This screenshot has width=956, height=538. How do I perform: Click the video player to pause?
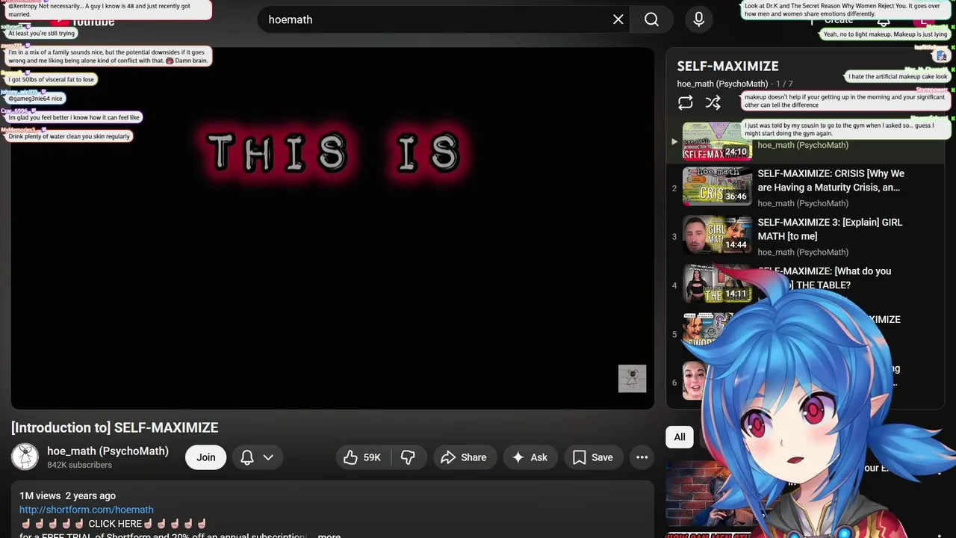(x=332, y=228)
